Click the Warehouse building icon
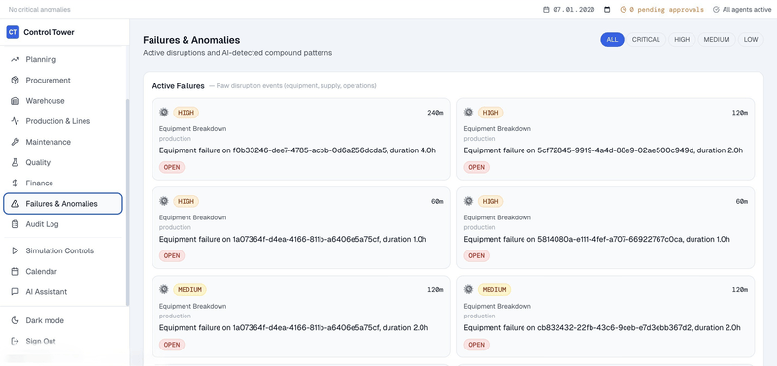 pyautogui.click(x=15, y=101)
